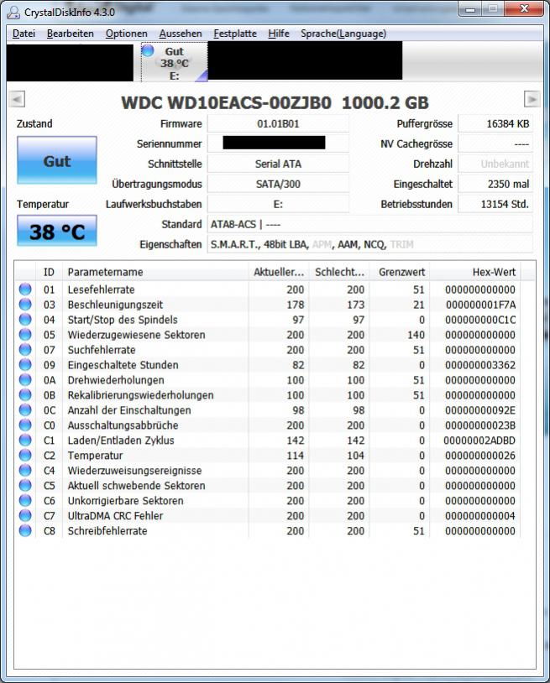Viewport: 550px width, 683px height.
Task: Select 'UltraDMA CRC Fehler' parameter name
Action: [115, 515]
